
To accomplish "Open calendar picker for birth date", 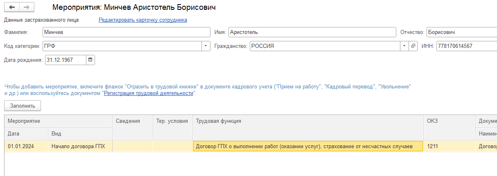I will tap(90, 60).
